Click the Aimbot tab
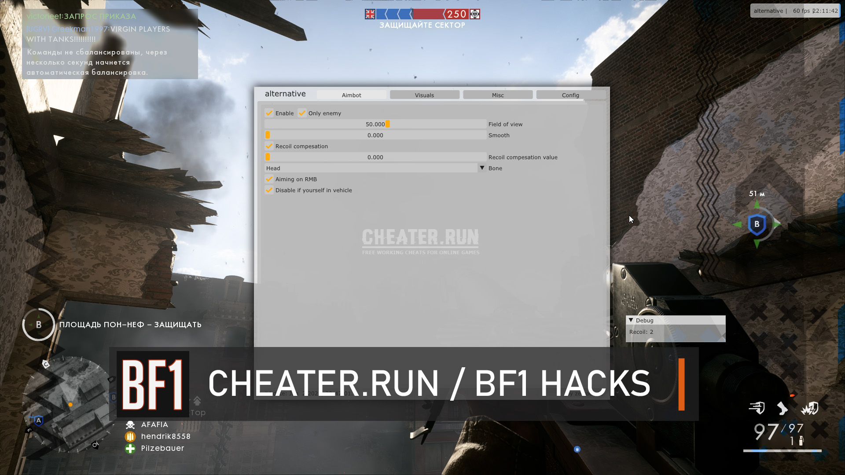Image resolution: width=845 pixels, height=475 pixels. (351, 95)
